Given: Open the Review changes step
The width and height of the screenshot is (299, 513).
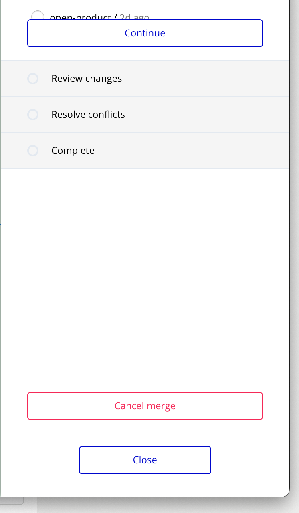Looking at the screenshot, I should click(87, 79).
